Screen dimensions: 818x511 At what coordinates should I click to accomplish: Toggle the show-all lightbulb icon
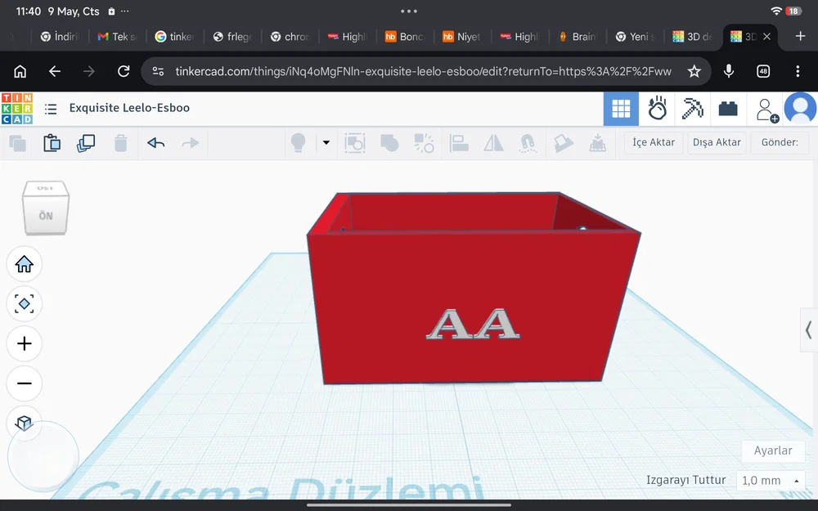(x=298, y=143)
